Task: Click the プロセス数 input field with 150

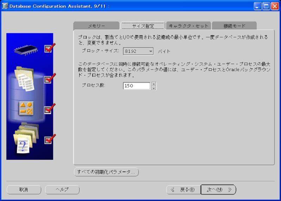Action: 137,86
